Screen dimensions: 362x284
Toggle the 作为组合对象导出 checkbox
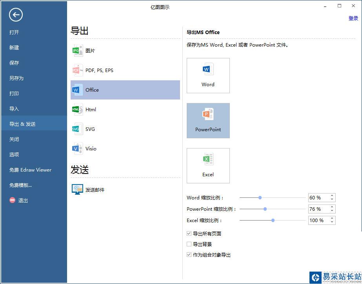click(189, 255)
